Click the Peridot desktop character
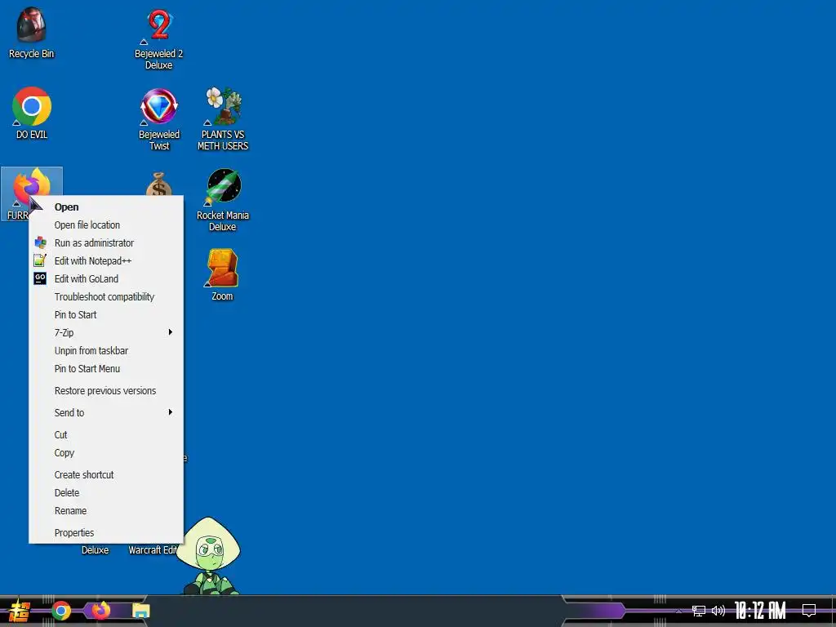Viewport: 836px width, 627px height. (x=209, y=555)
